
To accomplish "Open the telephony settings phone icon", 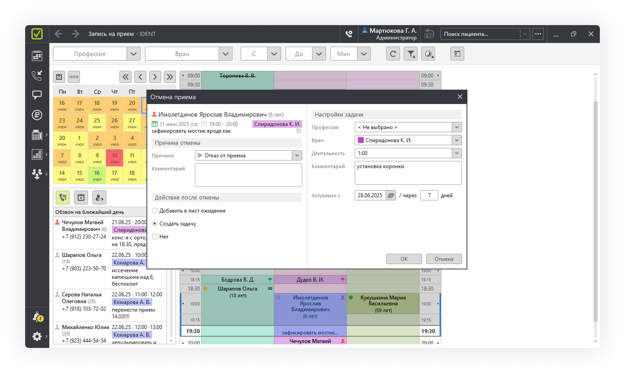I will tap(349, 34).
